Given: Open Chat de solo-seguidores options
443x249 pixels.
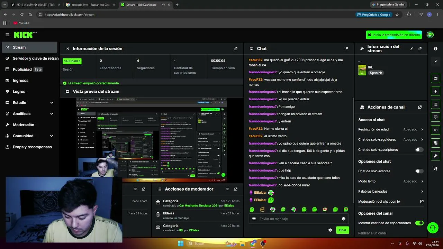Looking at the screenshot, I should point(391,140).
